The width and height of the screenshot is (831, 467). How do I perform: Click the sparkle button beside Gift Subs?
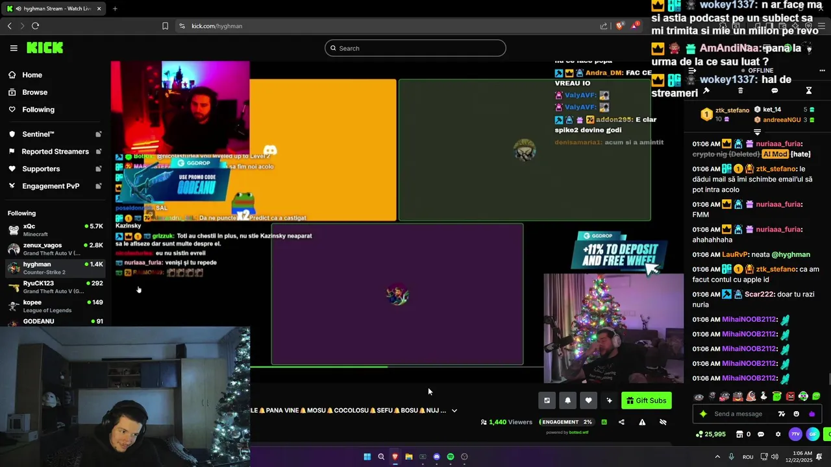pos(609,400)
